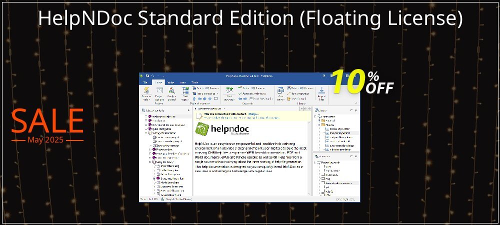500x225 pixels.
Task: Click Insert in topic in Library group
Action: point(297,99)
